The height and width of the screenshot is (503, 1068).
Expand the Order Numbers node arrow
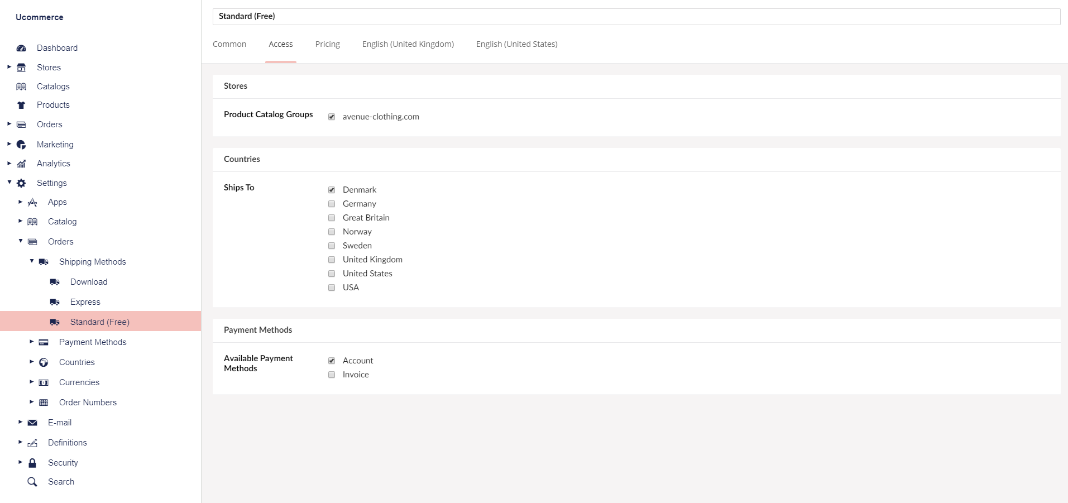click(31, 402)
